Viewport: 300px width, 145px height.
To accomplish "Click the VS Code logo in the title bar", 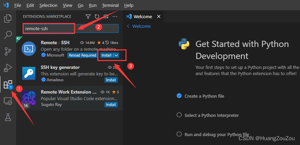I will 6,5.
